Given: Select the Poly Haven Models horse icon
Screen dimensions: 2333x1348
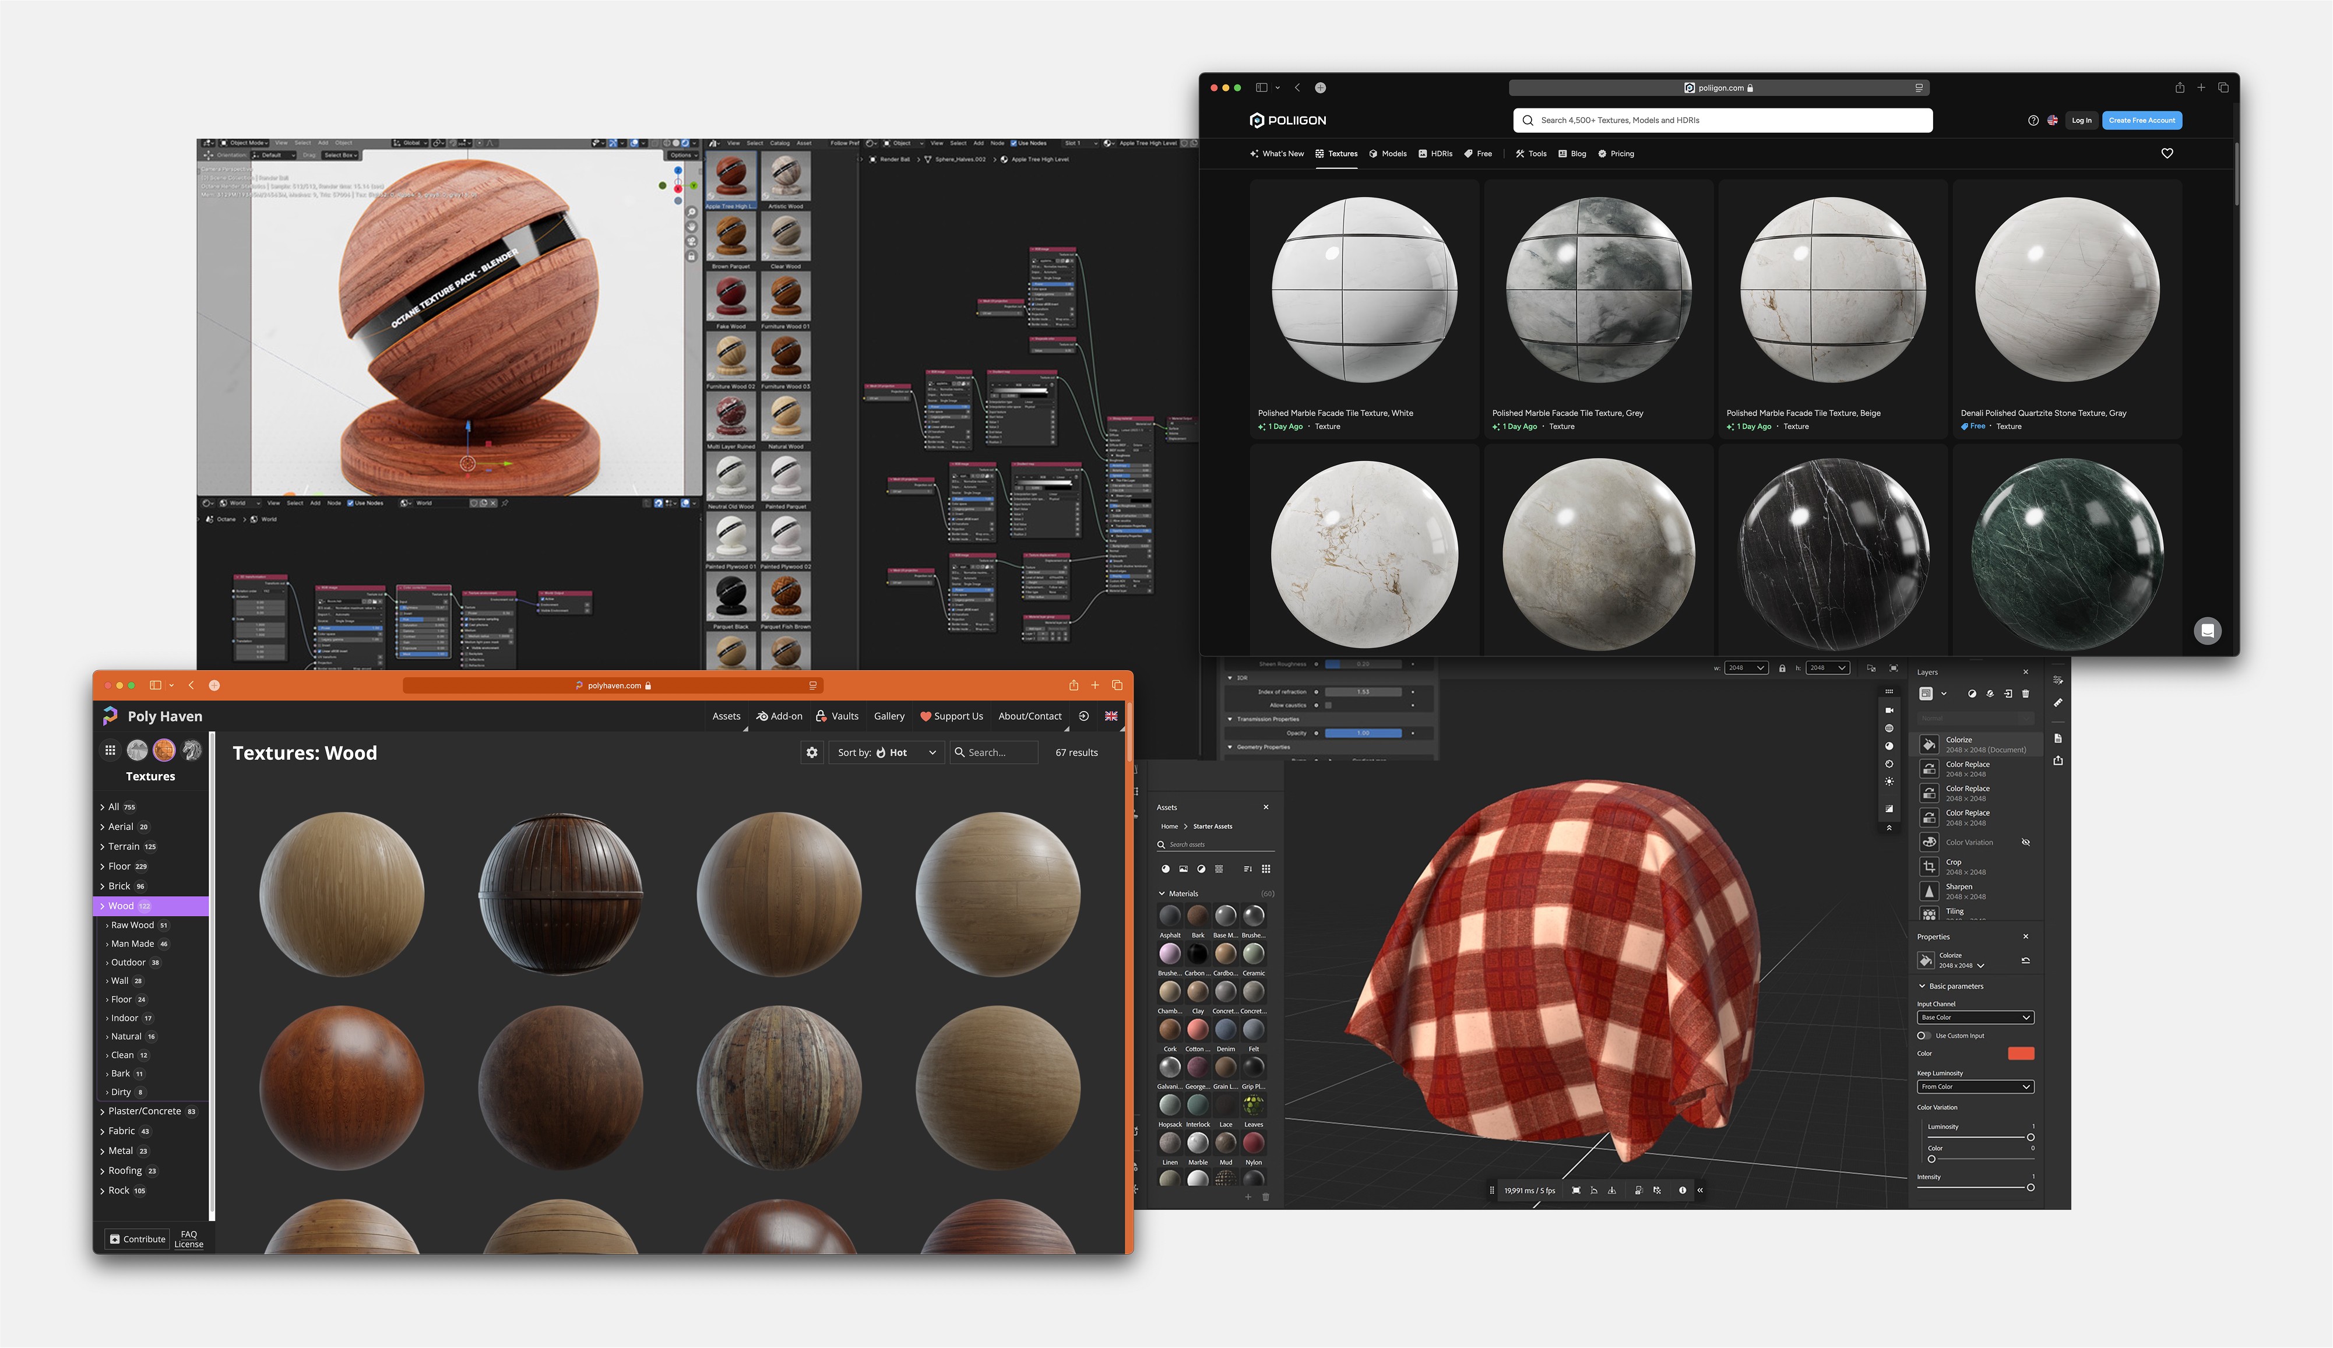Looking at the screenshot, I should 192,750.
